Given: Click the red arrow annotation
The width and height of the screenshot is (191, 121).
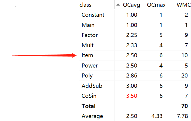Looking at the screenshot, I should tap(44, 56).
